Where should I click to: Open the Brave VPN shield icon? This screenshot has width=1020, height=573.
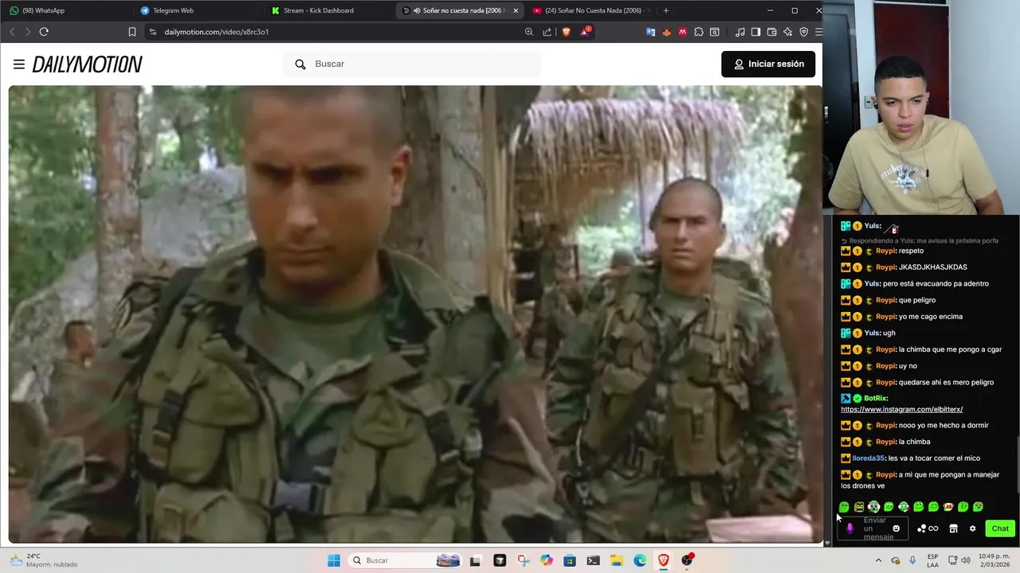[803, 32]
